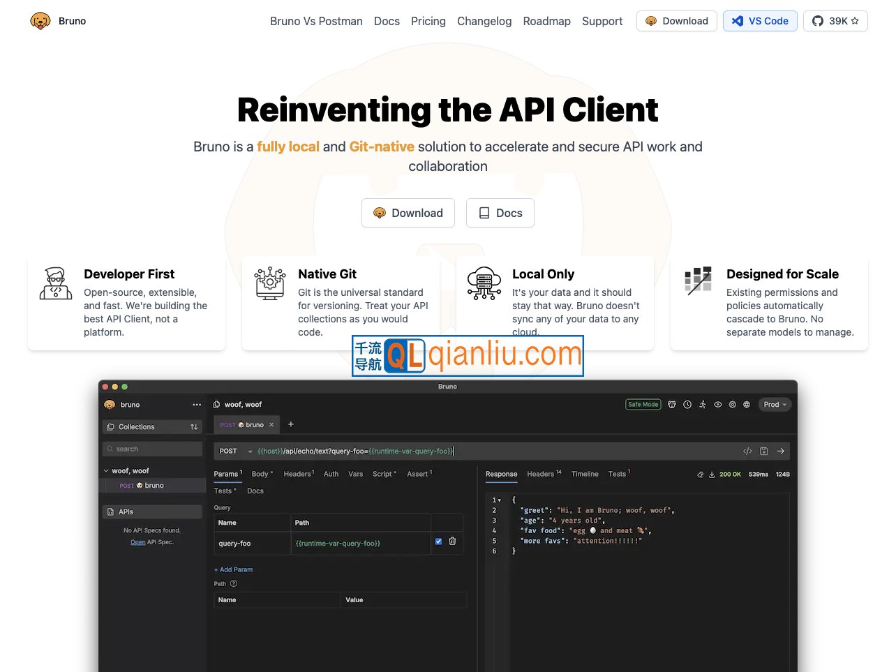Delete the query-foo param with trash icon

click(452, 542)
